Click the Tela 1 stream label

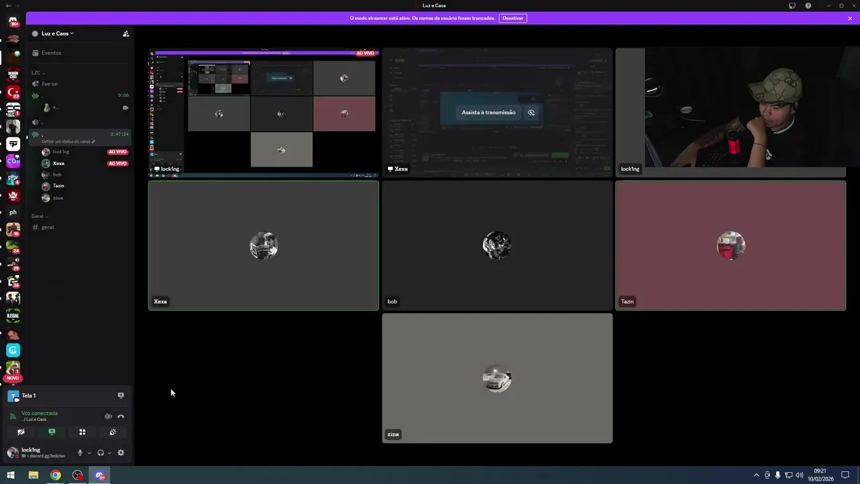[x=28, y=396]
